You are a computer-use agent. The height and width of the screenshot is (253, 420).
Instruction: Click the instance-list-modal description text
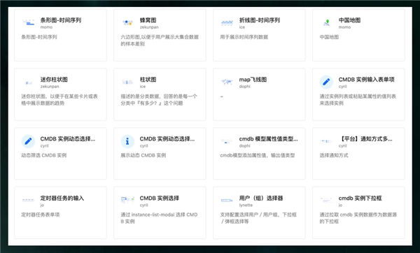coord(159,218)
